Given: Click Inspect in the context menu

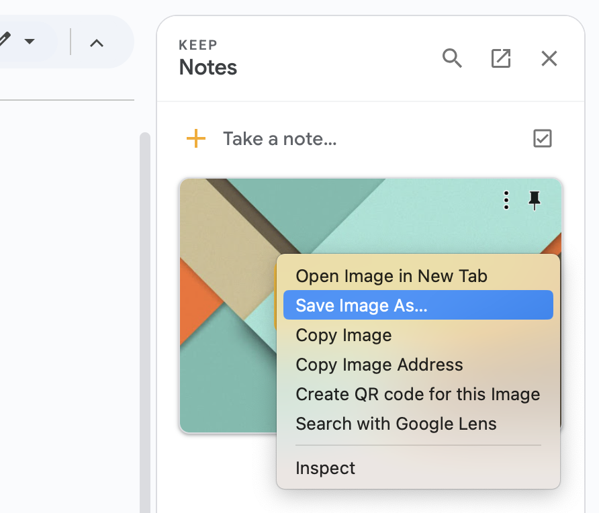Looking at the screenshot, I should (x=325, y=468).
